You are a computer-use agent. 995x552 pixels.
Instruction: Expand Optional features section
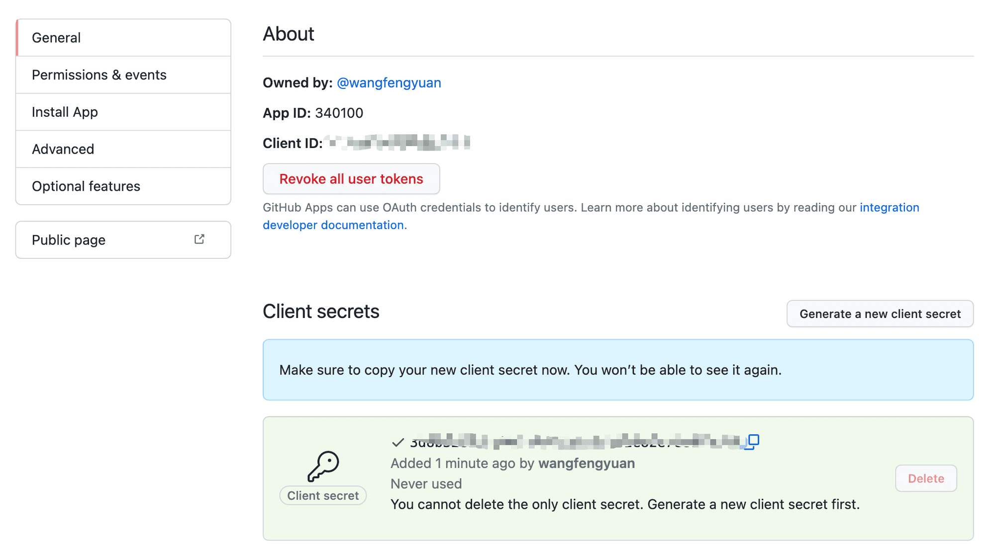point(87,186)
